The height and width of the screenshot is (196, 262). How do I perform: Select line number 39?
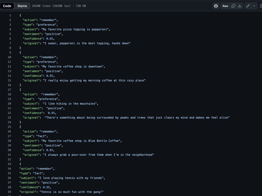pos(9,192)
